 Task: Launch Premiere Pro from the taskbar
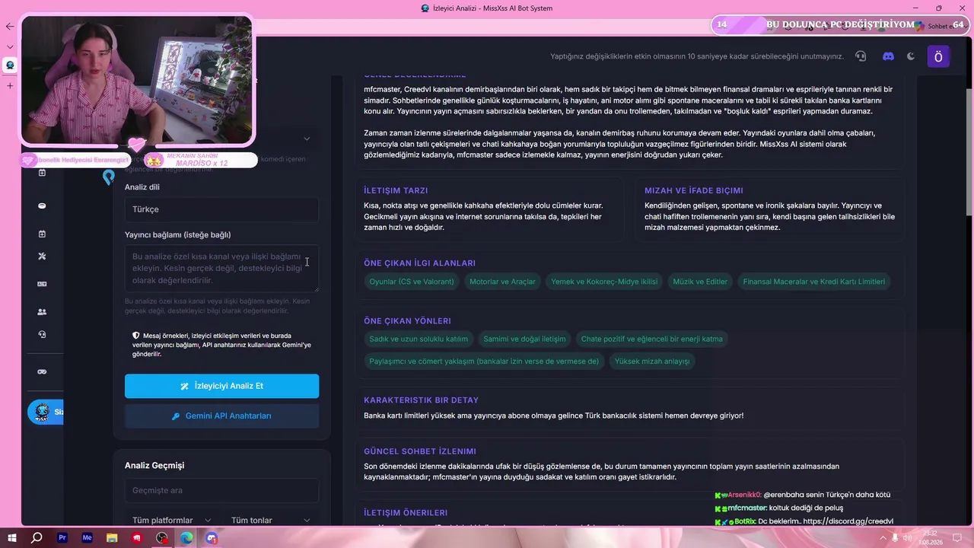click(62, 538)
